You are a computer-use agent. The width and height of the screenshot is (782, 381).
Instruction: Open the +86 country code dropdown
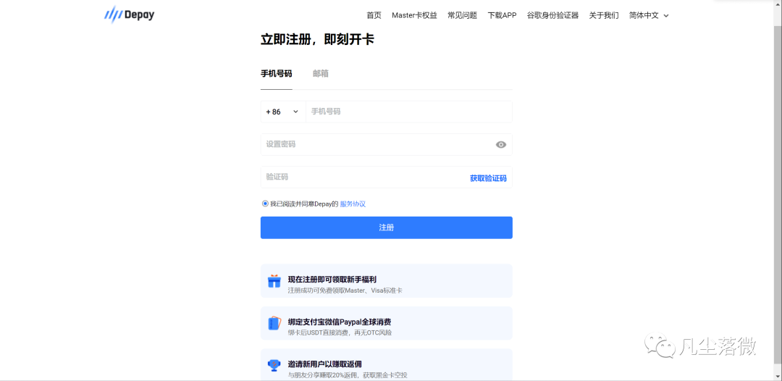click(x=283, y=112)
